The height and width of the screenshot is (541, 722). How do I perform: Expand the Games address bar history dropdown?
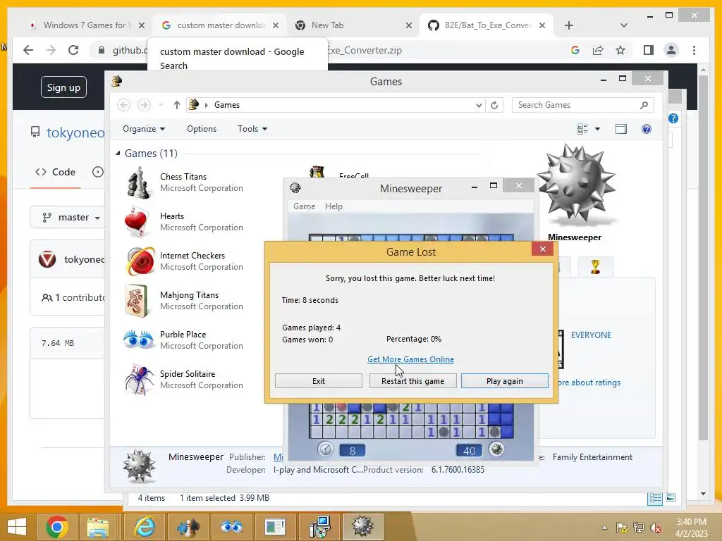(x=479, y=106)
